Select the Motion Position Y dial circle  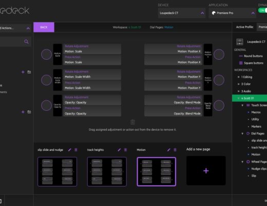click(x=219, y=80)
